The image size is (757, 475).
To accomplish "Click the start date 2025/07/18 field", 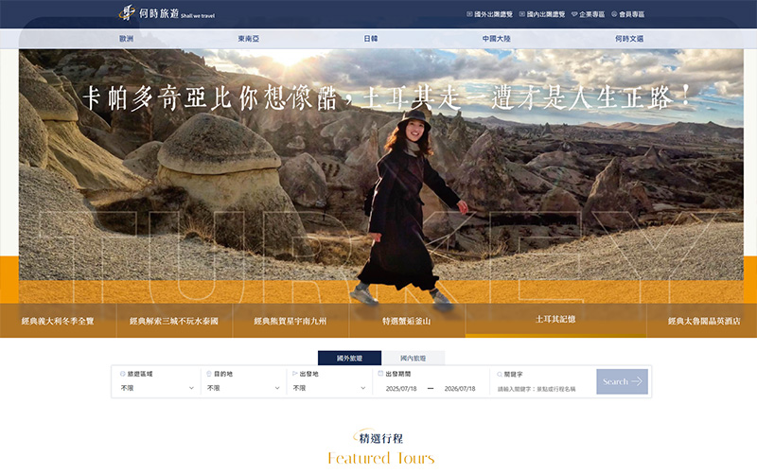I will click(401, 389).
